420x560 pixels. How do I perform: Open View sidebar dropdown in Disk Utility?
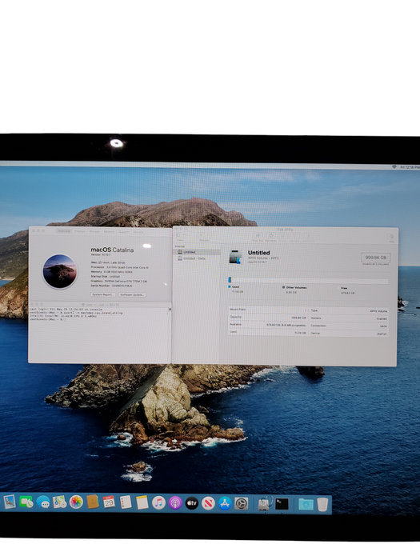pyautogui.click(x=180, y=237)
